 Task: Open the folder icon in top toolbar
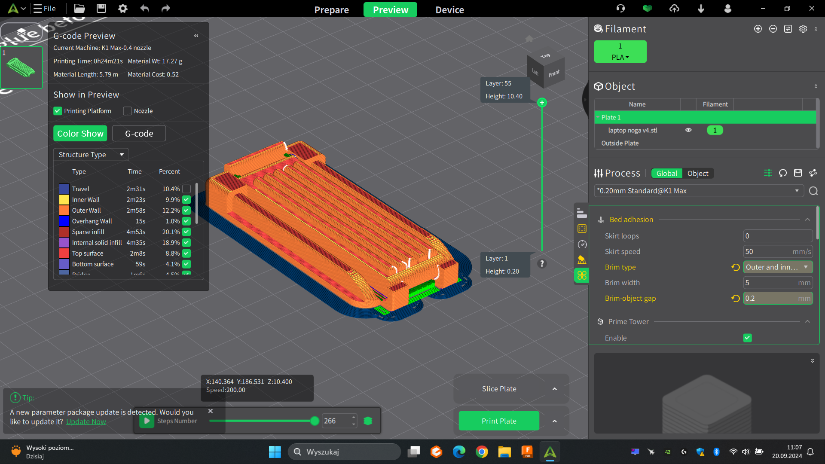pos(79,8)
